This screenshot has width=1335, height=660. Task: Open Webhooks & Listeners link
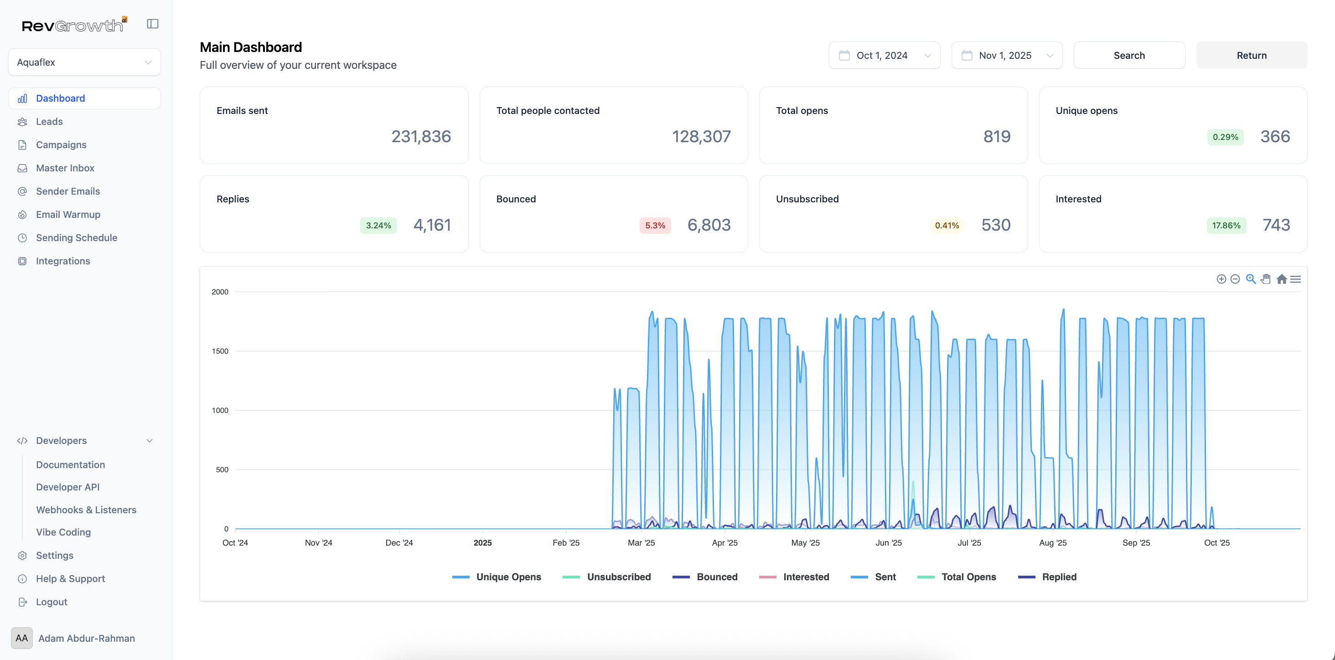[x=86, y=510]
